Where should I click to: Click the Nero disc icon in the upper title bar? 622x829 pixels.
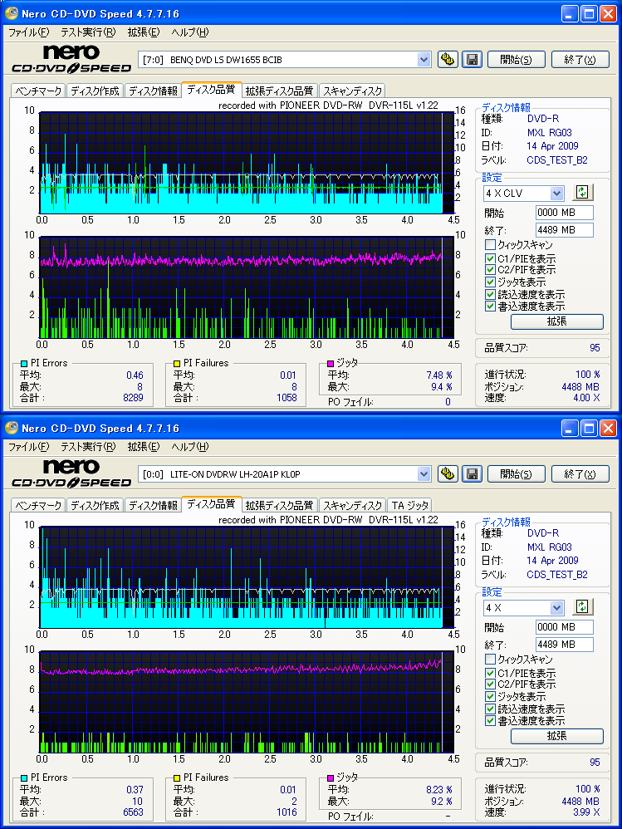(12, 13)
